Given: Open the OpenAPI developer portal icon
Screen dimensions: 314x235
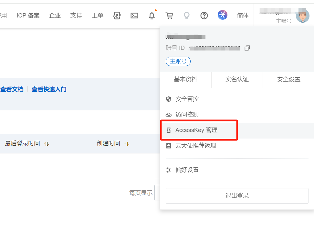Looking at the screenshot, I should pos(117,15).
